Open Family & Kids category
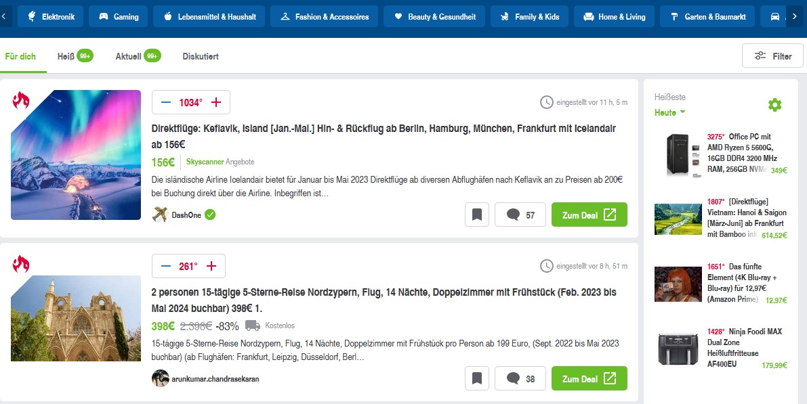Image resolution: width=807 pixels, height=404 pixels. coord(530,16)
